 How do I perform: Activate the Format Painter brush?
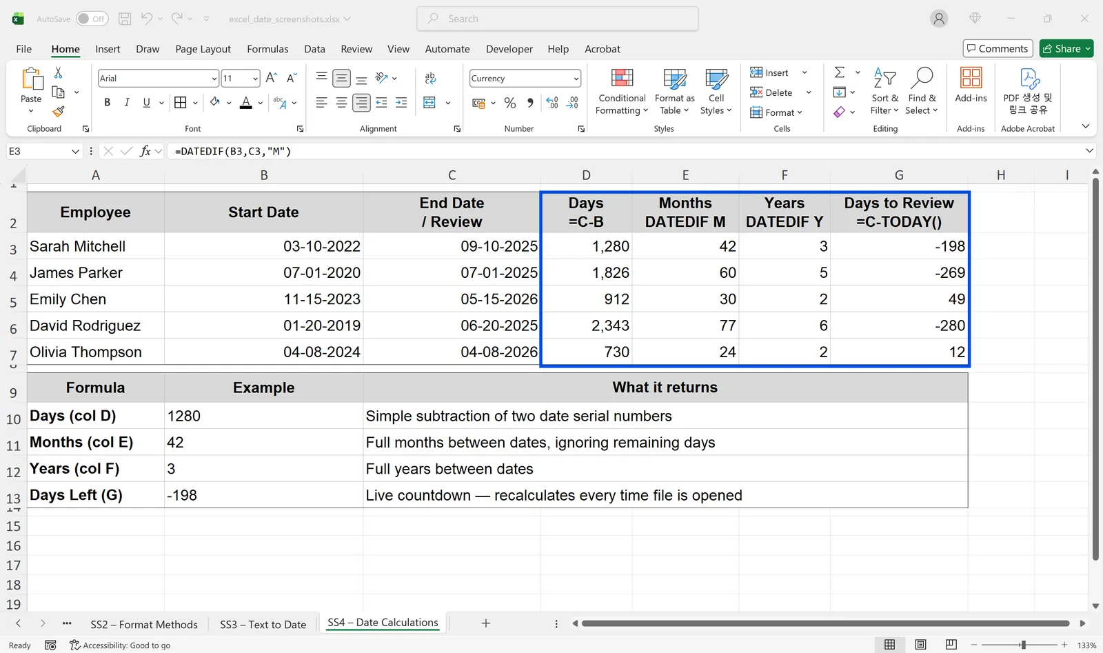[59, 111]
